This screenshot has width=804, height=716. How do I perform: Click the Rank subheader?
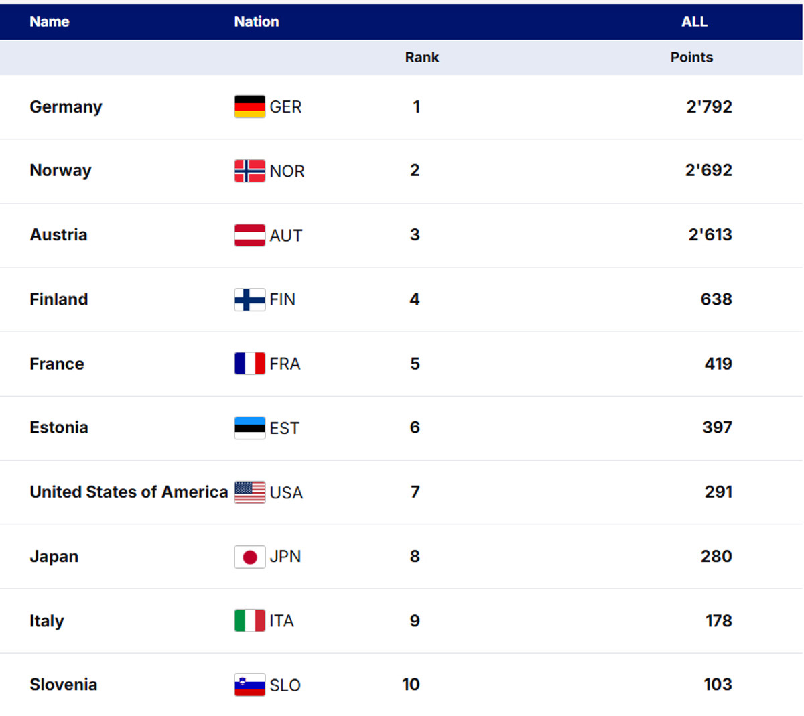tap(421, 58)
